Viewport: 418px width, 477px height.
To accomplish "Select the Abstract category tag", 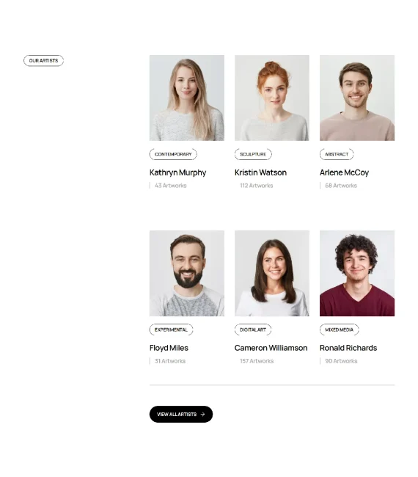I will (x=337, y=154).
